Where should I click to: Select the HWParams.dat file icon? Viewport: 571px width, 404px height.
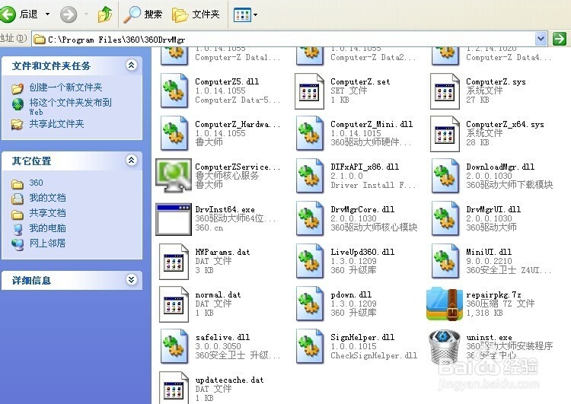coord(174,261)
